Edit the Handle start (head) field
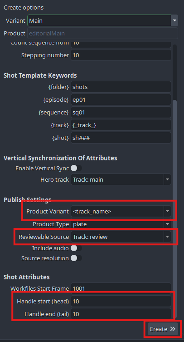Screen dimensions: 184x342 pos(121,301)
